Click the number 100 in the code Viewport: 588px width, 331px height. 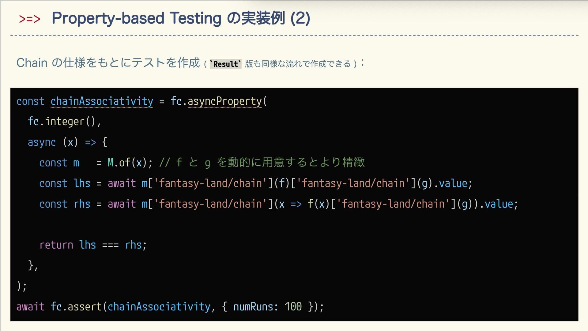tap(293, 306)
